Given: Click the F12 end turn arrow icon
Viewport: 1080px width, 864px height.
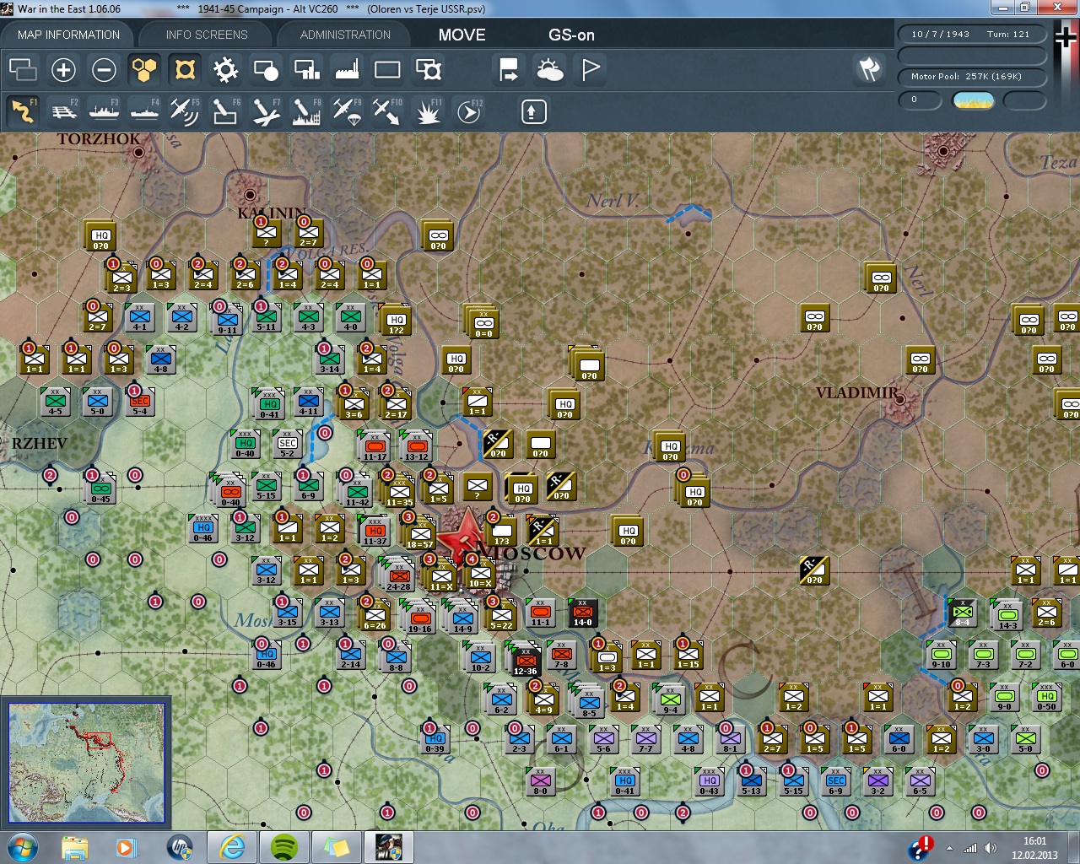Looking at the screenshot, I should (x=469, y=111).
